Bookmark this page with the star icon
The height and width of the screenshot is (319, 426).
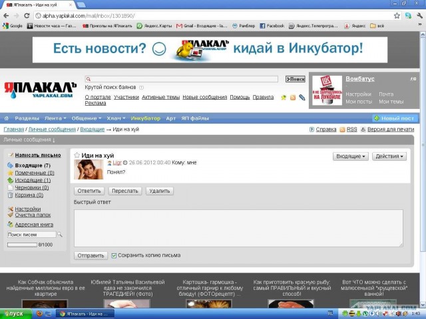tap(397, 16)
